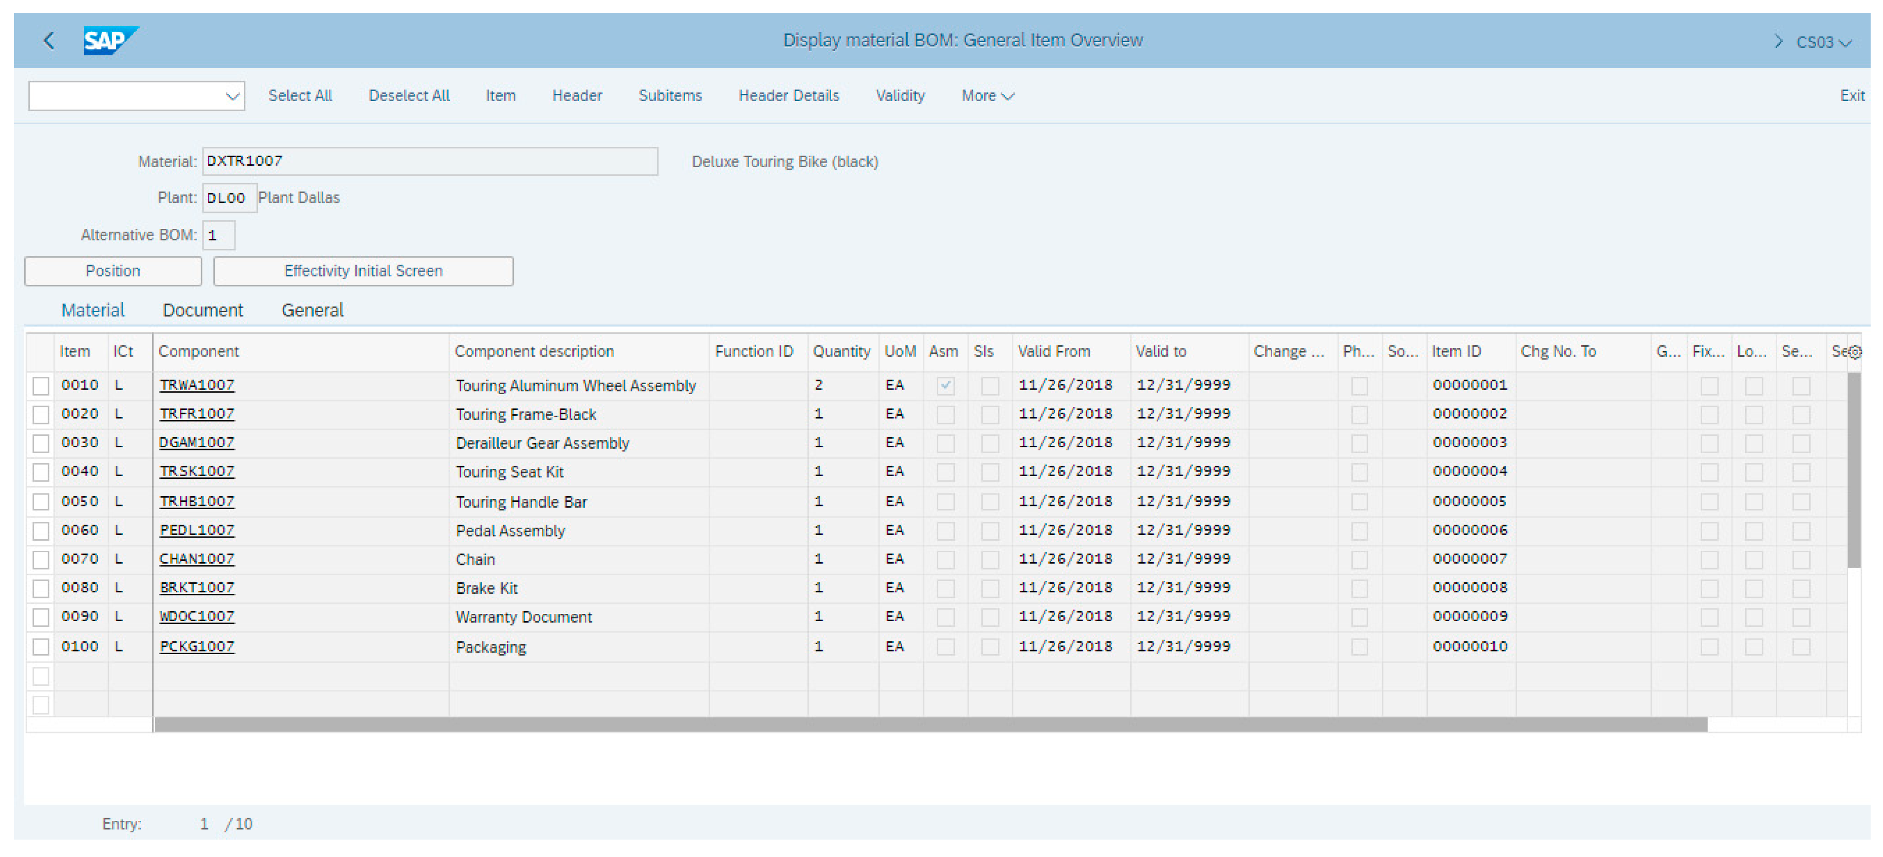Viewport: 1883px width, 857px height.
Task: Open component link TRSK1007
Action: [196, 472]
